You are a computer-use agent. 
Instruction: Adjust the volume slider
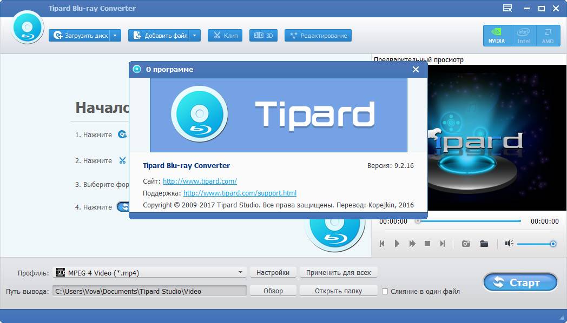[536, 244]
